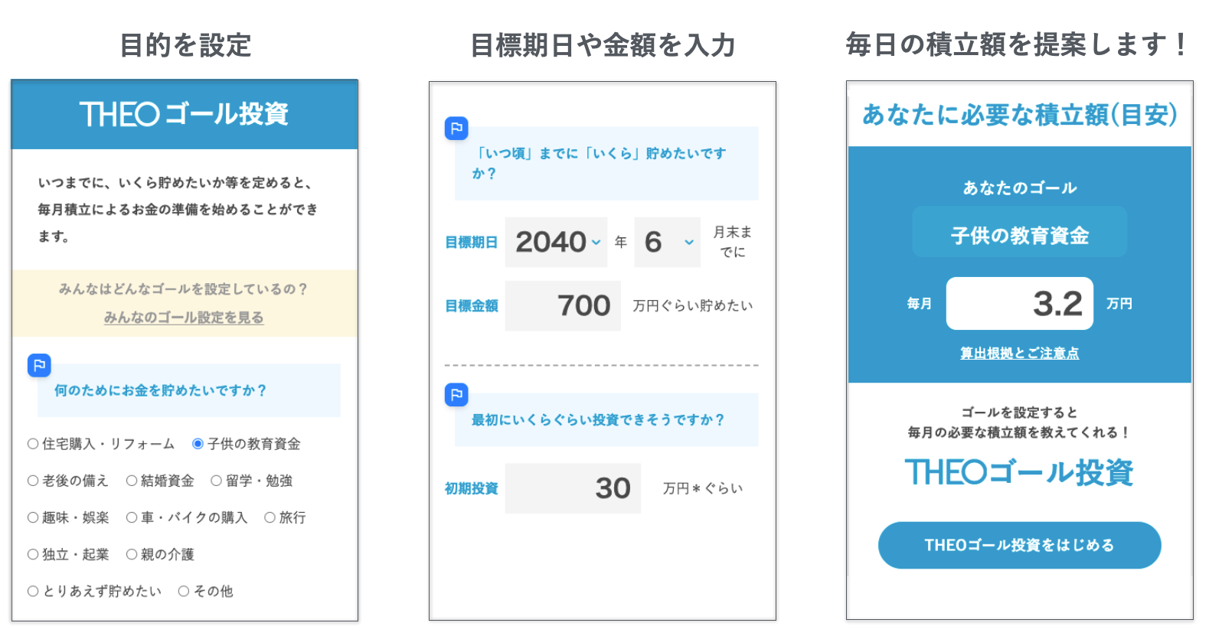Viewport: 1209px width, 636px height.
Task: Click the flag icon beside the target date question
Action: [x=456, y=128]
